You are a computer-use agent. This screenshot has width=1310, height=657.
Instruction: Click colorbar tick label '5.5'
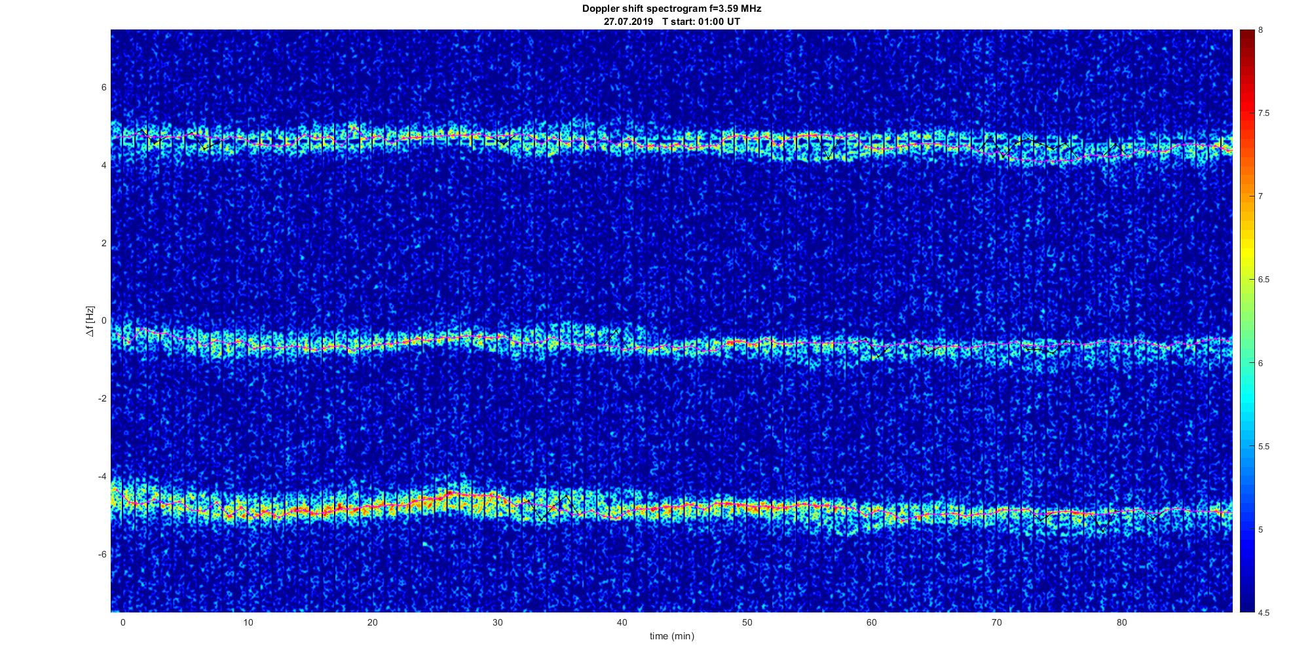coord(1263,446)
